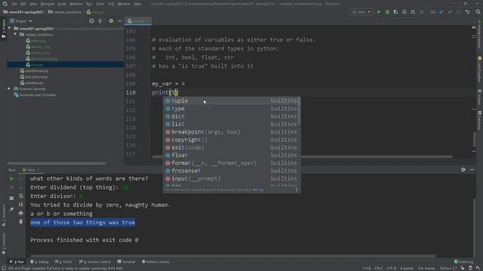Image resolution: width=483 pixels, height=271 pixels.
Task: Click the Git update project arrow icon
Action: 441,12
